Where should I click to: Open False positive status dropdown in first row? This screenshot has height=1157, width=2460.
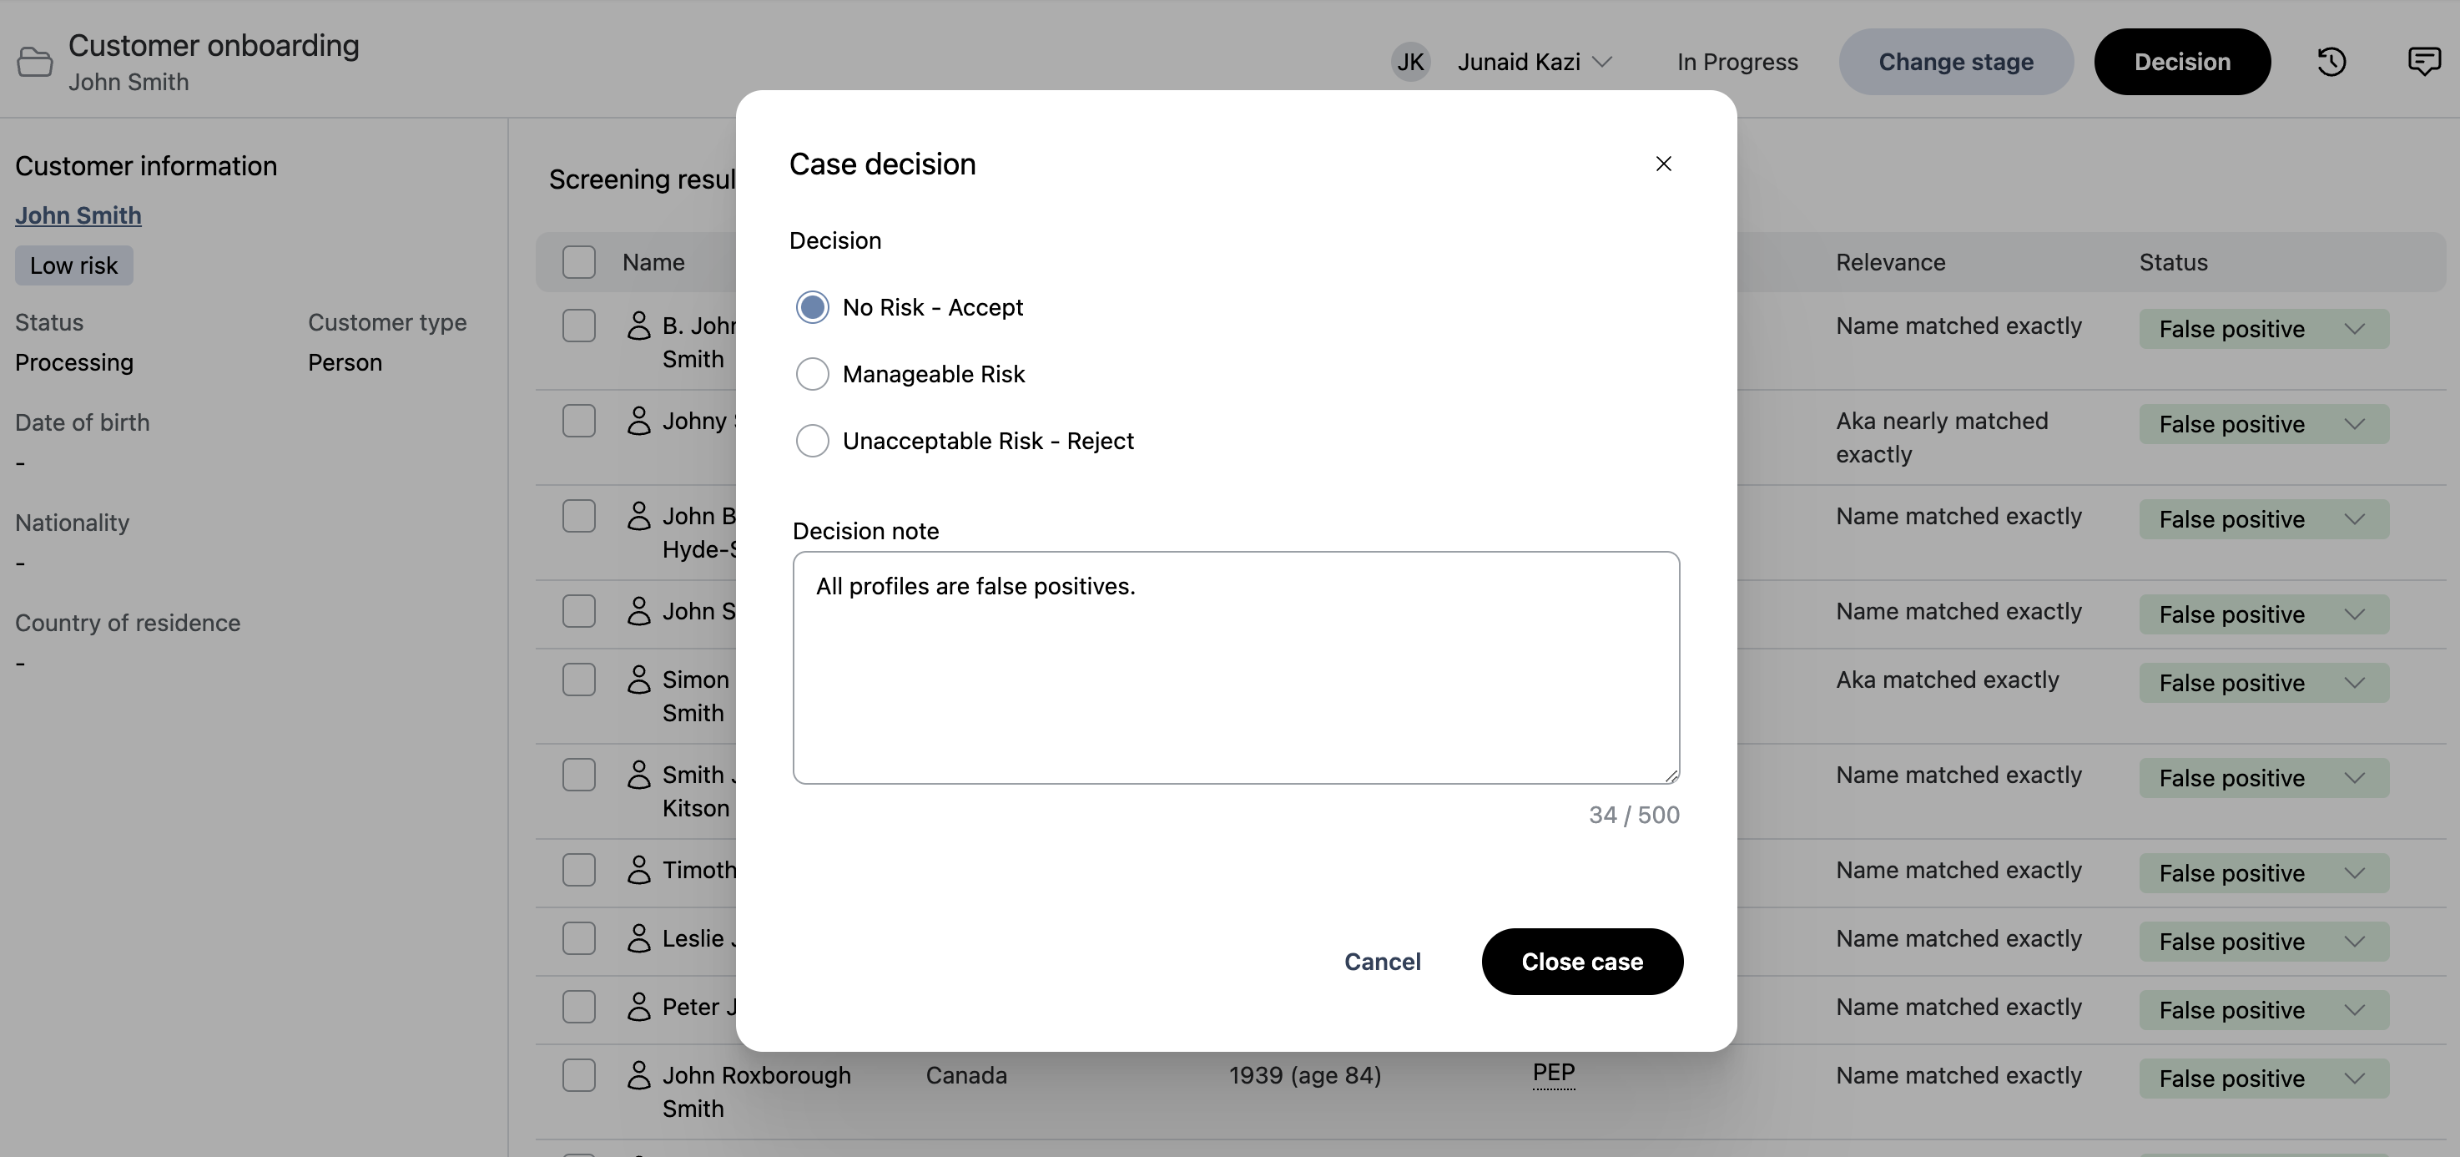coord(2263,329)
